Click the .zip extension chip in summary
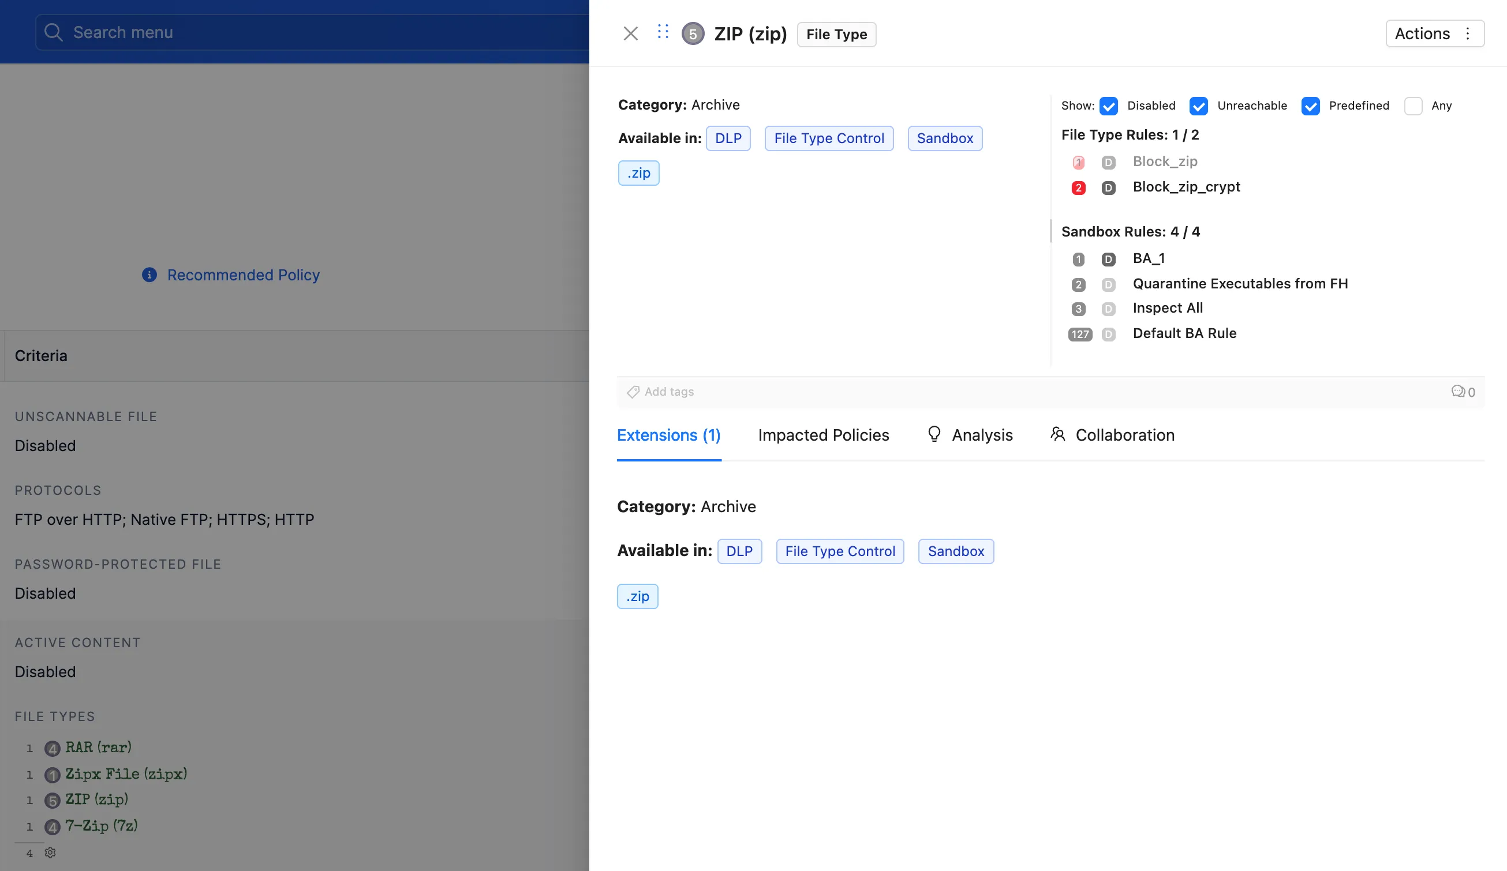This screenshot has height=871, width=1507. 638,173
